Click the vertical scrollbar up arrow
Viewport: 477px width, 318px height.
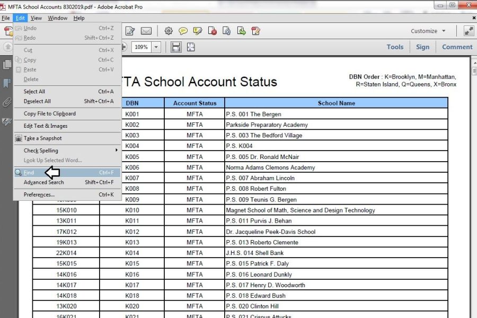(x=474, y=63)
